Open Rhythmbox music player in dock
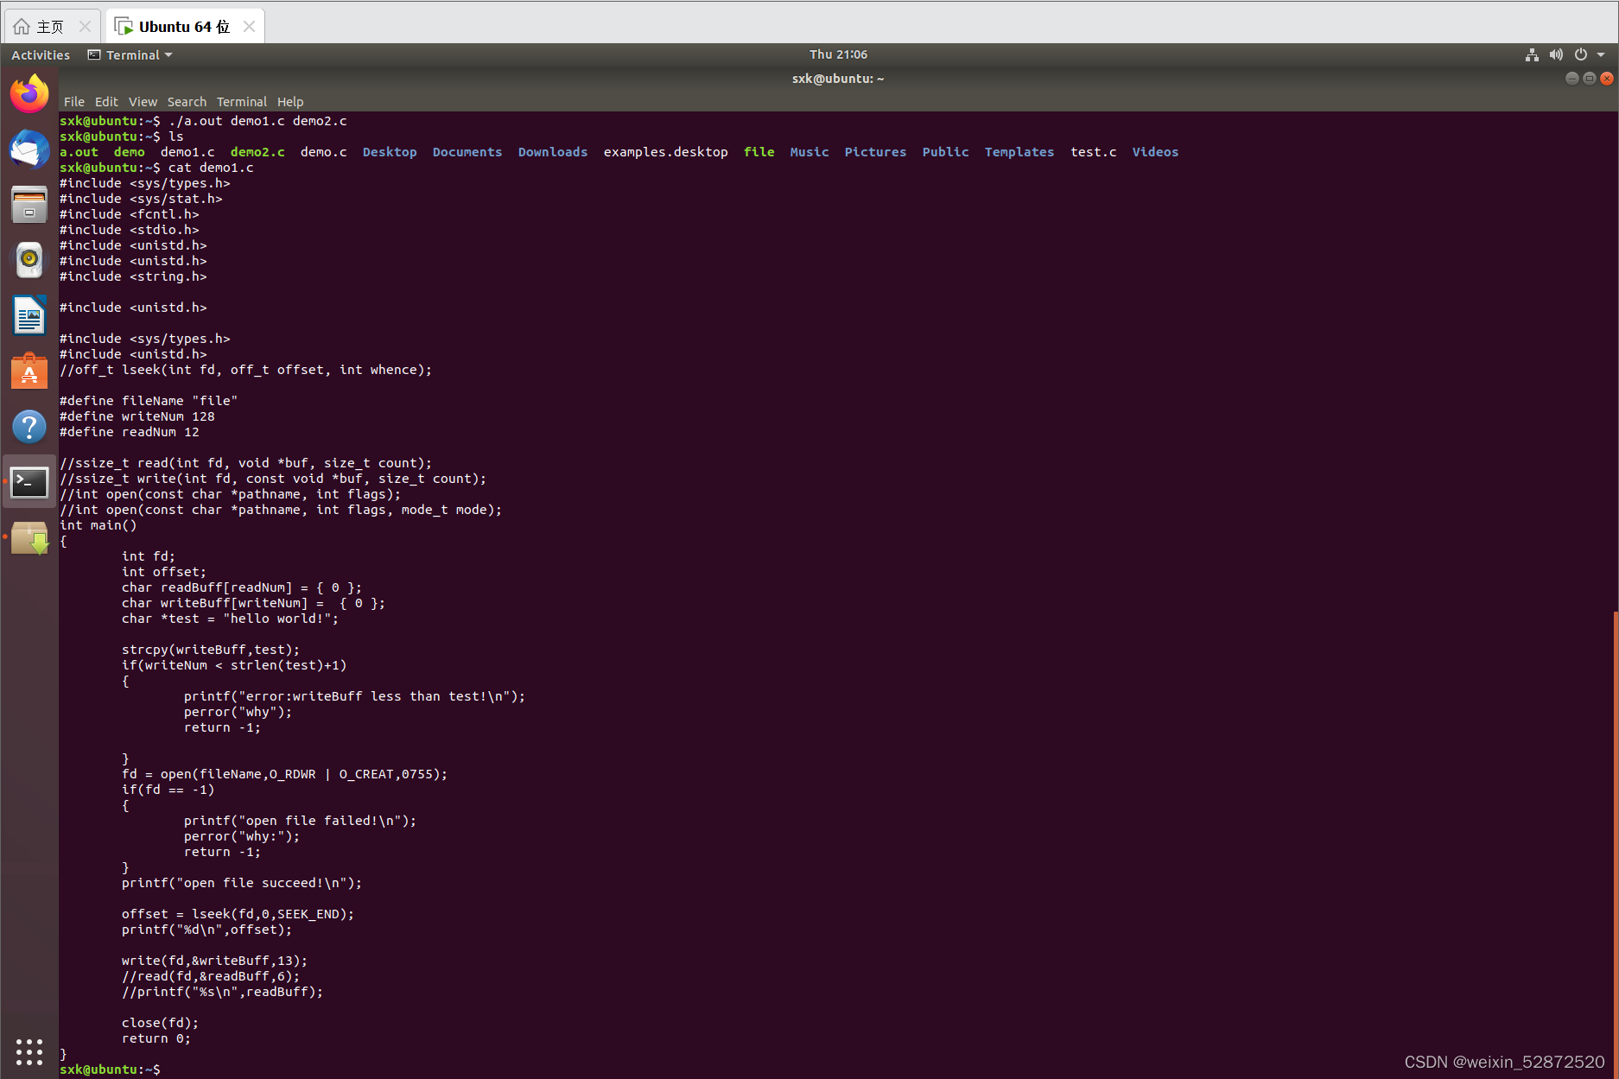This screenshot has width=1619, height=1079. (x=29, y=260)
